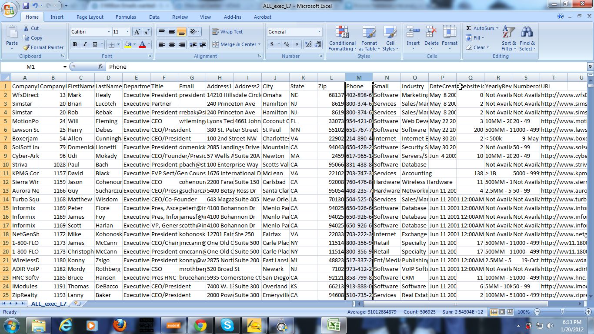Open Sort & Filter menu

click(x=509, y=38)
